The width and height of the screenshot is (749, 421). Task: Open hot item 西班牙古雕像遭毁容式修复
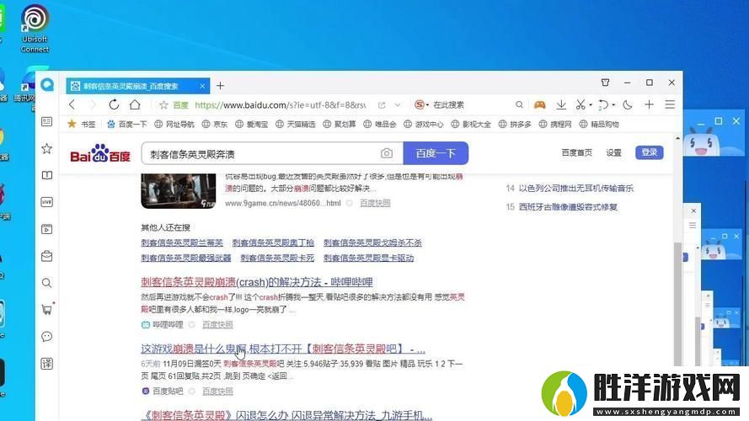[568, 206]
